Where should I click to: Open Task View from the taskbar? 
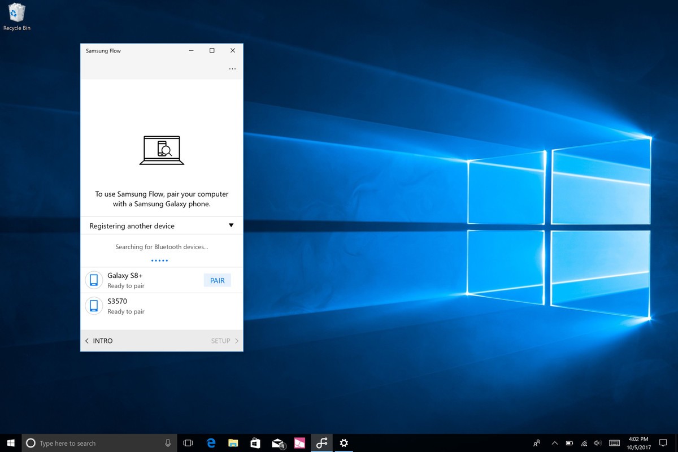[x=188, y=443]
